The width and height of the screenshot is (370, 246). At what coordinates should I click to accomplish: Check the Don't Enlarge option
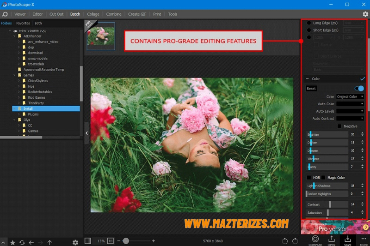tap(316, 56)
